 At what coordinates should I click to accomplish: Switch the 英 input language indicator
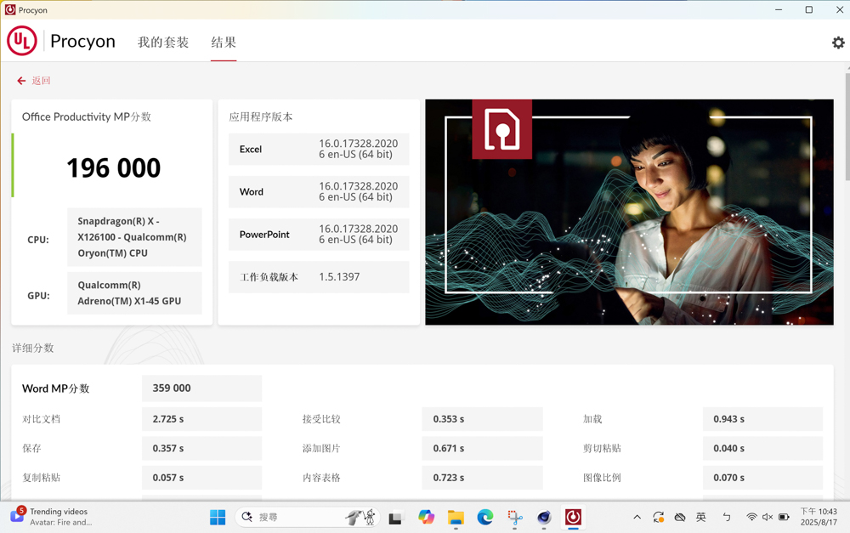[701, 518]
